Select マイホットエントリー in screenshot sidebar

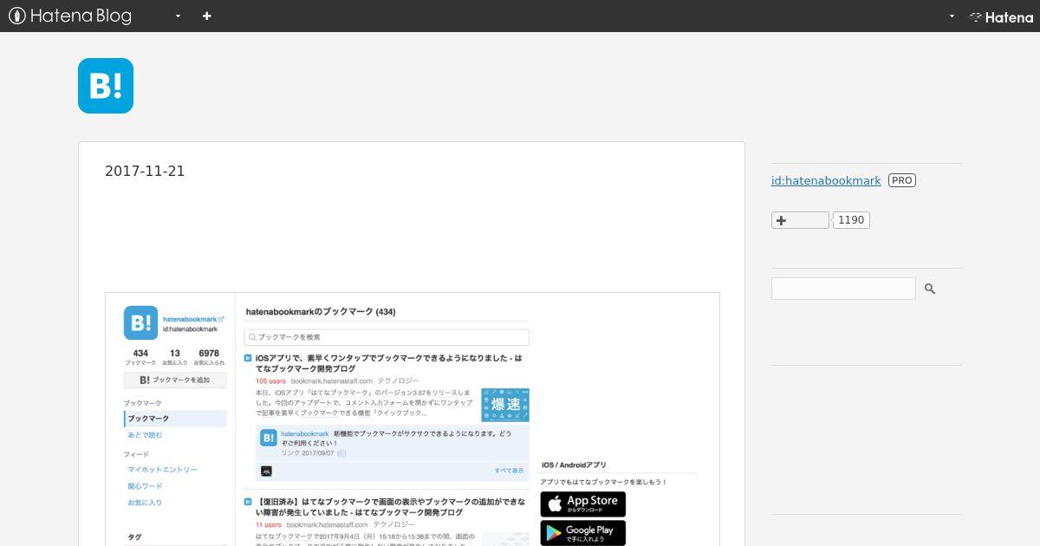coord(163,470)
